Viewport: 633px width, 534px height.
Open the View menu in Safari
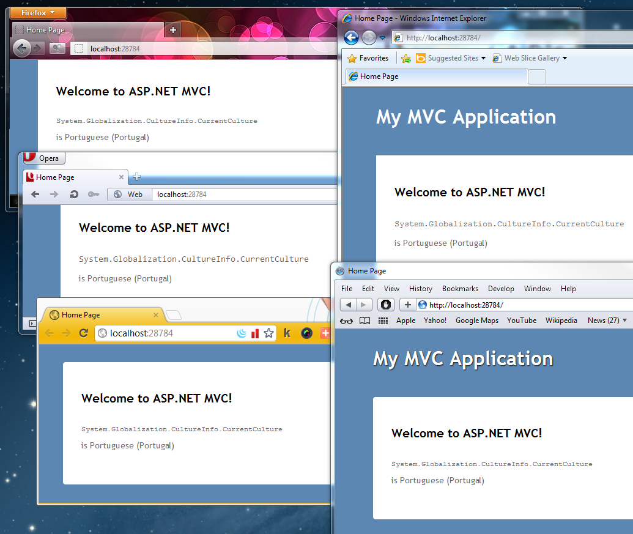(391, 289)
